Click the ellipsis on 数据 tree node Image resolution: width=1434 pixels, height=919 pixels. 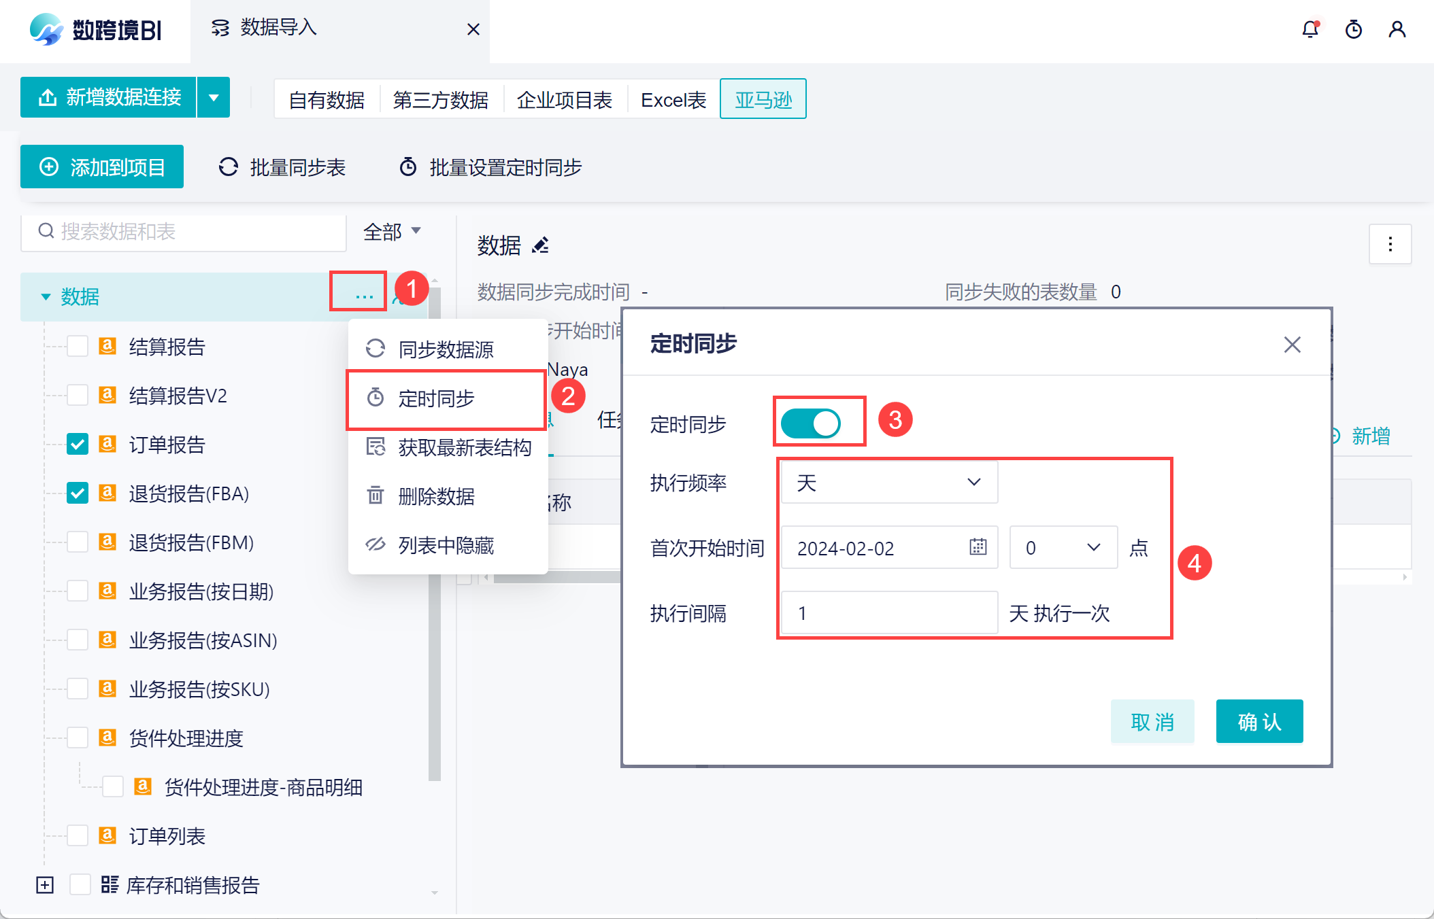click(x=364, y=296)
